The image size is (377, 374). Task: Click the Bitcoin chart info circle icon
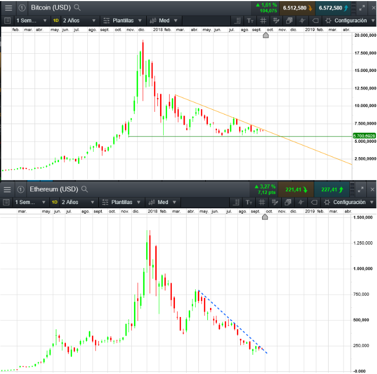point(22,8)
